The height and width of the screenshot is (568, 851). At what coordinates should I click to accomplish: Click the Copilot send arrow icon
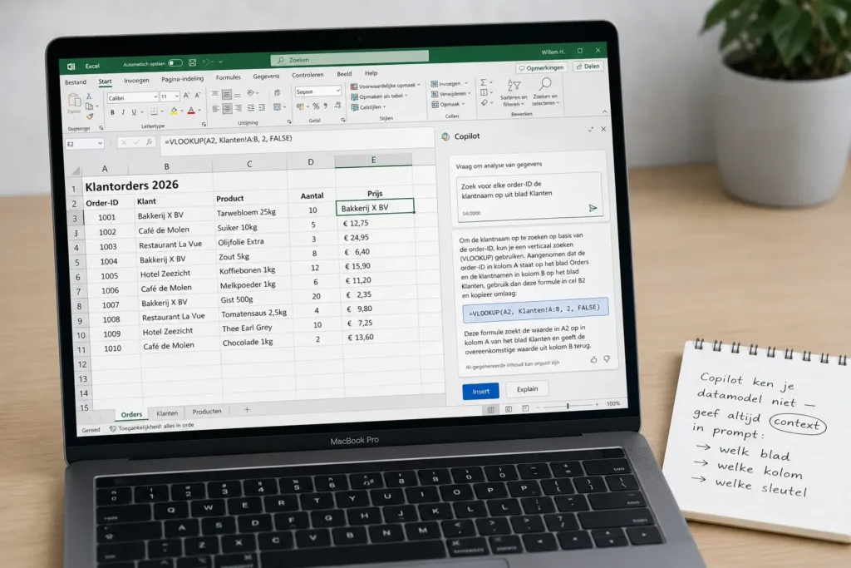[x=592, y=208]
